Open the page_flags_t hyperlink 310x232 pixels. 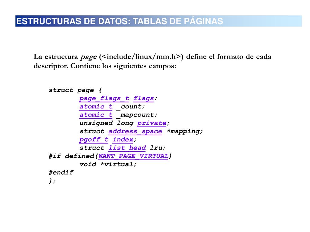click(x=104, y=98)
